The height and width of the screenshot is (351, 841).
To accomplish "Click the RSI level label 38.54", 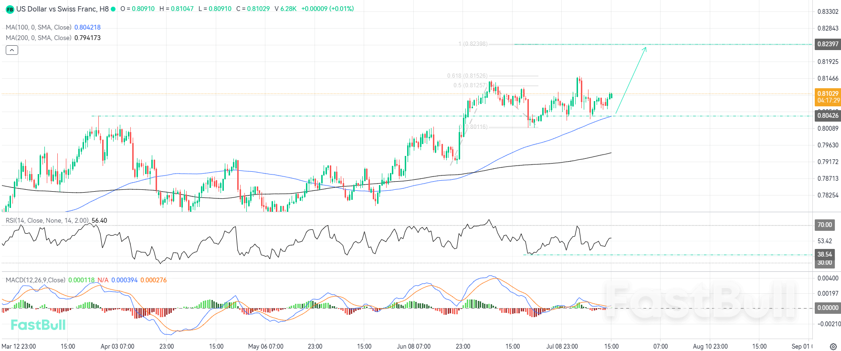I will click(825, 254).
